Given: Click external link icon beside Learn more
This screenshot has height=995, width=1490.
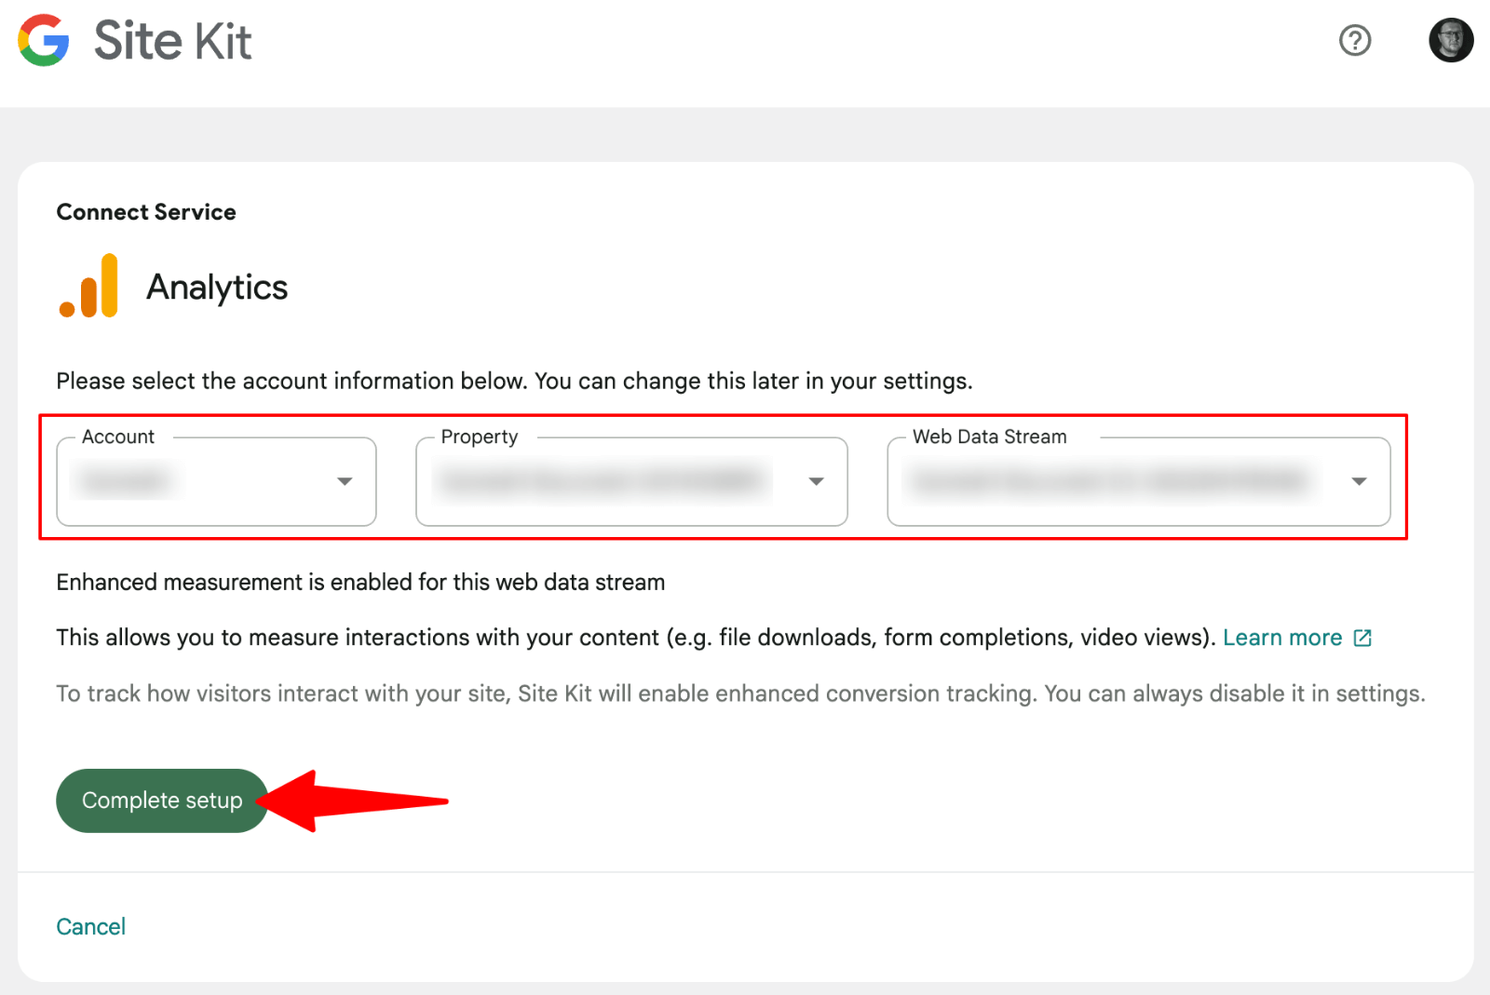Looking at the screenshot, I should 1362,638.
